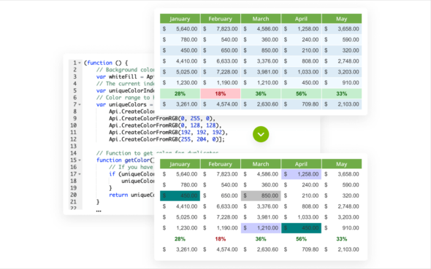Click the ellipsis below line 21 of code

point(99,211)
